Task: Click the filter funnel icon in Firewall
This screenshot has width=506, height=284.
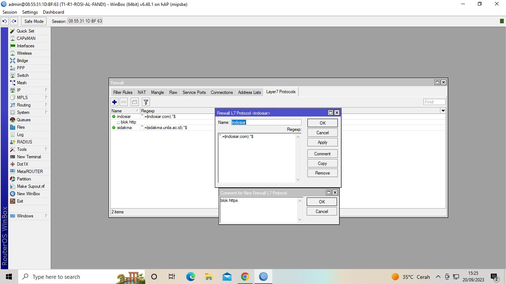Action: (x=146, y=102)
